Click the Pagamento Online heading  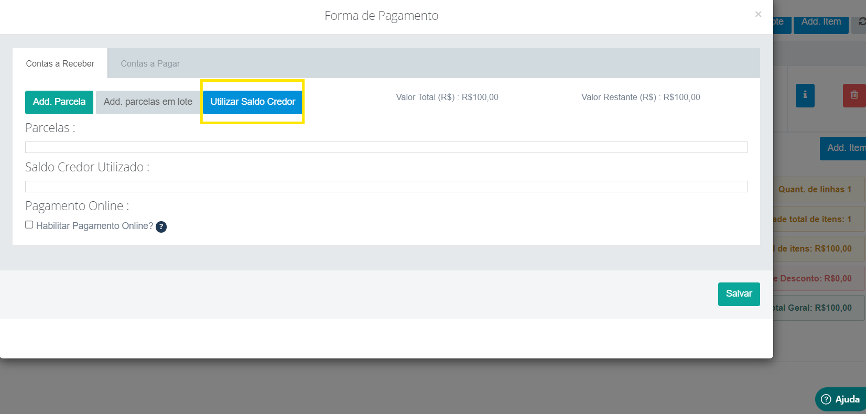(x=77, y=206)
